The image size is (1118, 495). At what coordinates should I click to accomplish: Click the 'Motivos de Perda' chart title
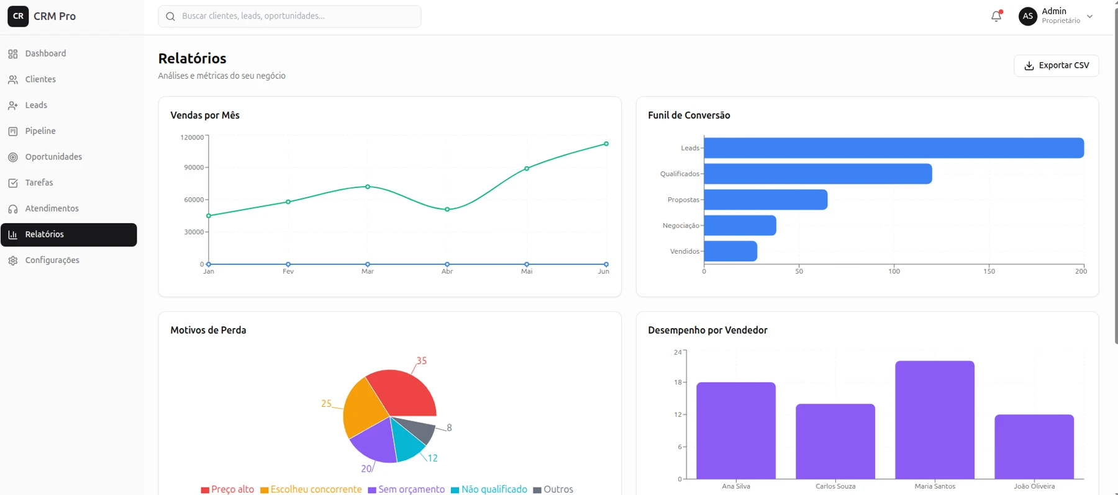click(x=208, y=331)
